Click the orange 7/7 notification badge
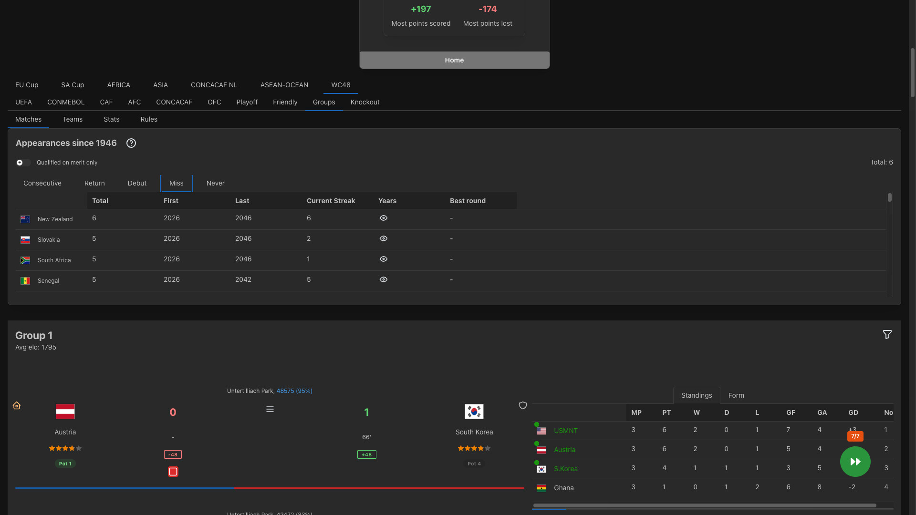 click(854, 436)
